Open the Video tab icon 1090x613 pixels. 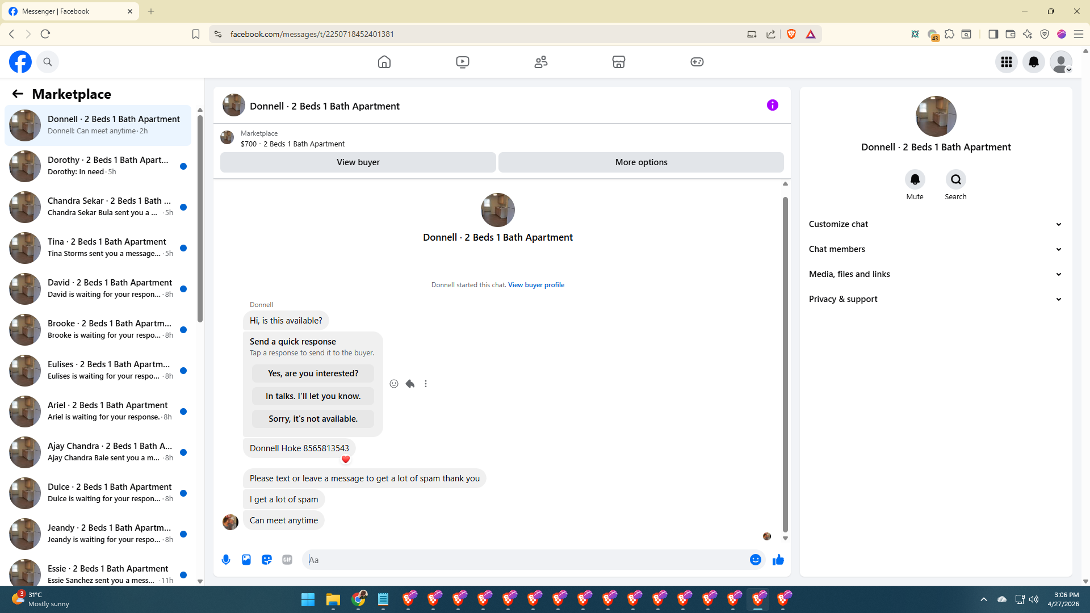pyautogui.click(x=463, y=62)
